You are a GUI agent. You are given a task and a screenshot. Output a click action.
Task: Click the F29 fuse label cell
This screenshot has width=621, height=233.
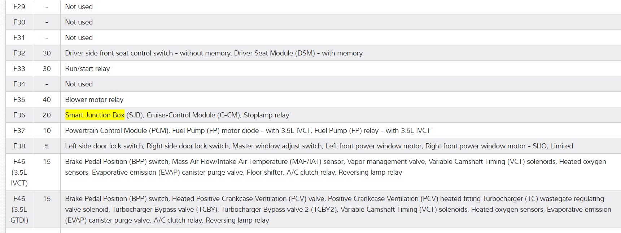pyautogui.click(x=19, y=7)
